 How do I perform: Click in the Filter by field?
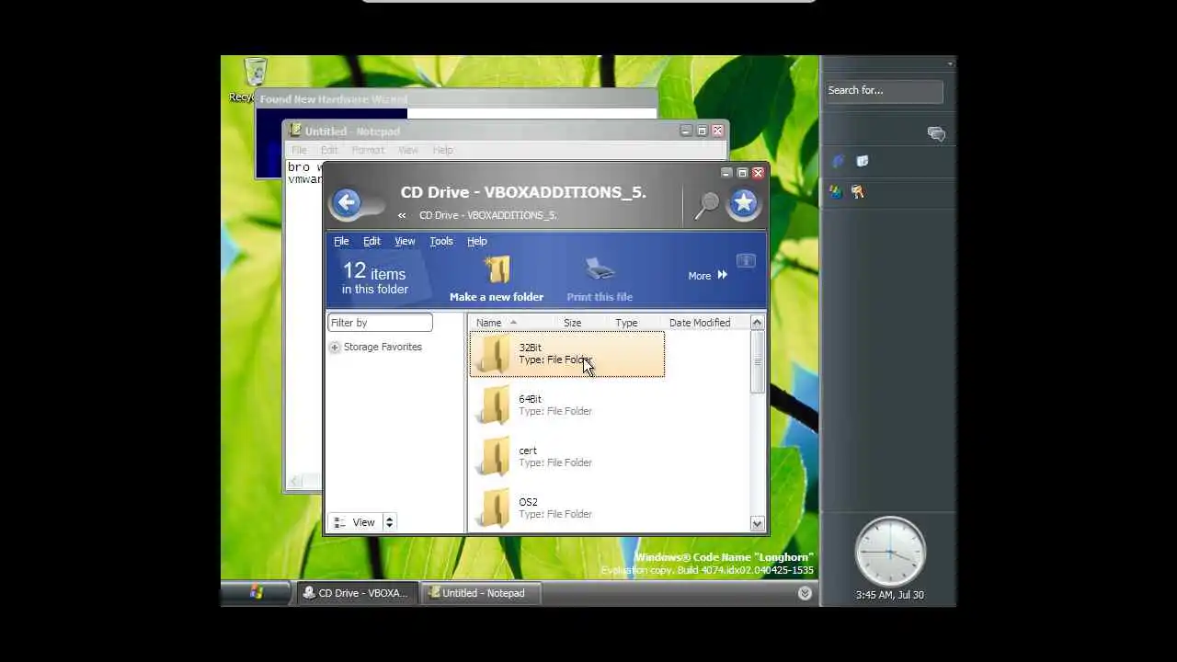pos(380,323)
